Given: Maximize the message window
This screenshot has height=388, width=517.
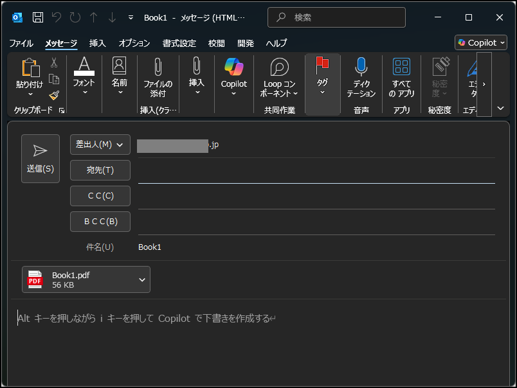Looking at the screenshot, I should pos(469,17).
